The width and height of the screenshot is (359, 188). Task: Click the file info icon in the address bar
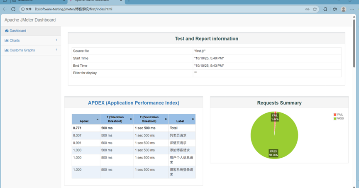click(23, 9)
